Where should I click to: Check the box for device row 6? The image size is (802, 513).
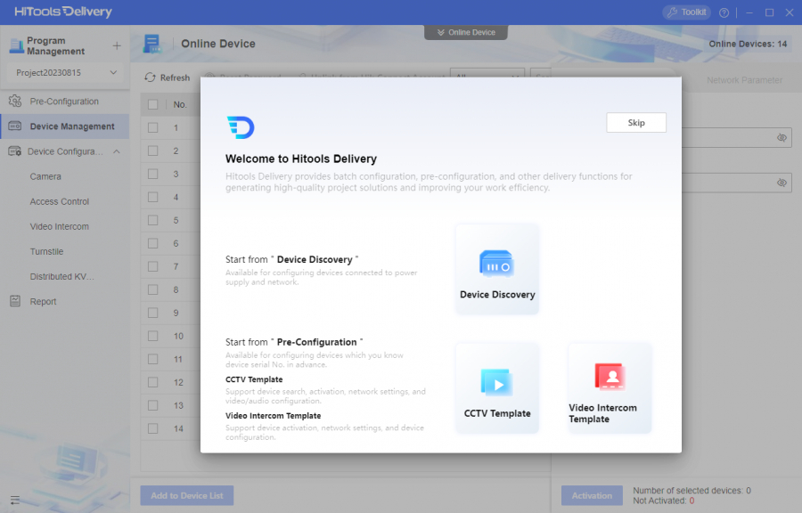point(153,243)
